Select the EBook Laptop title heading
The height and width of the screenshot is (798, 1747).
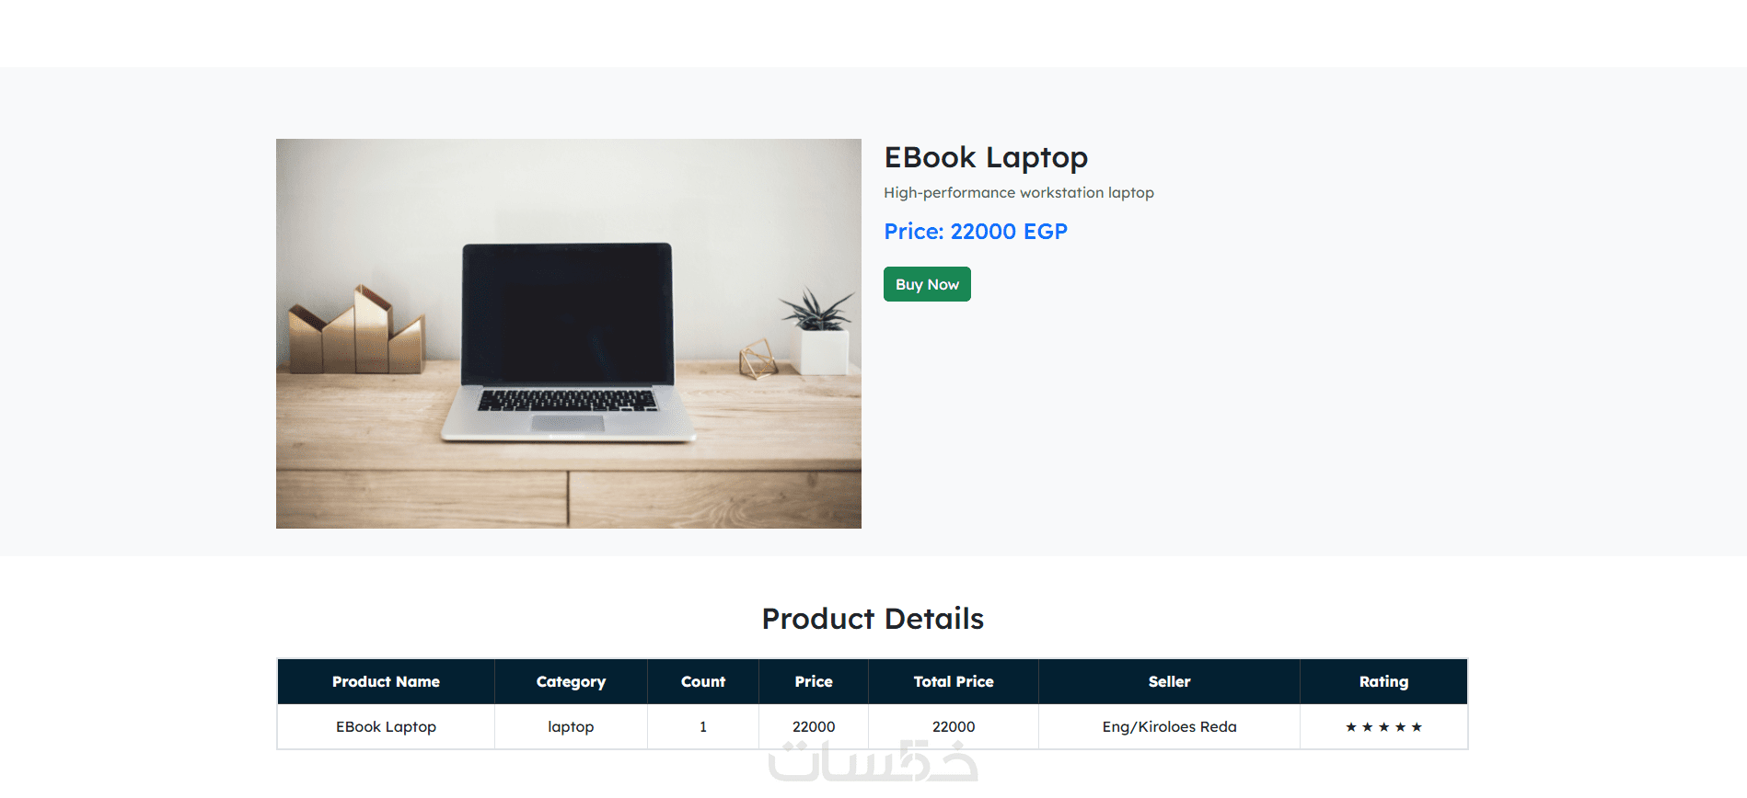986,158
